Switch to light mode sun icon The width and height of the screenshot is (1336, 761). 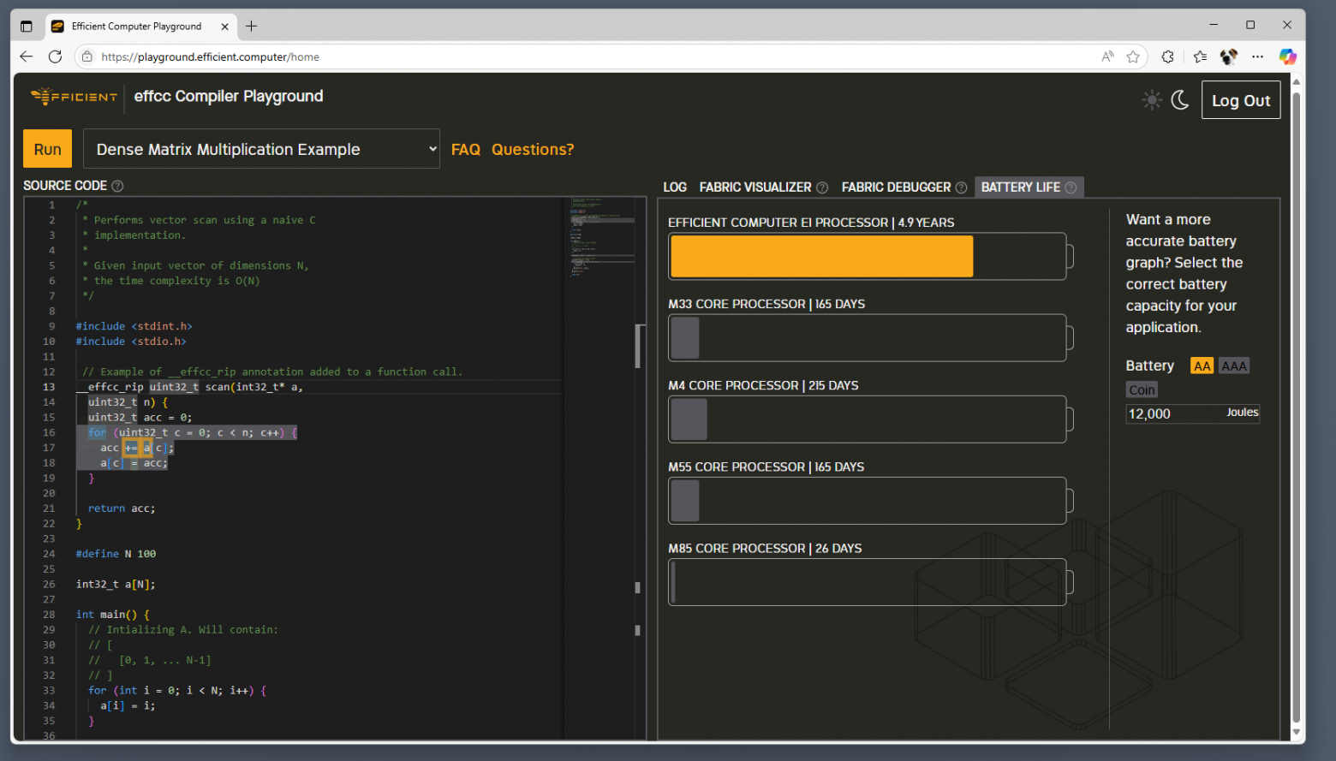click(1152, 100)
